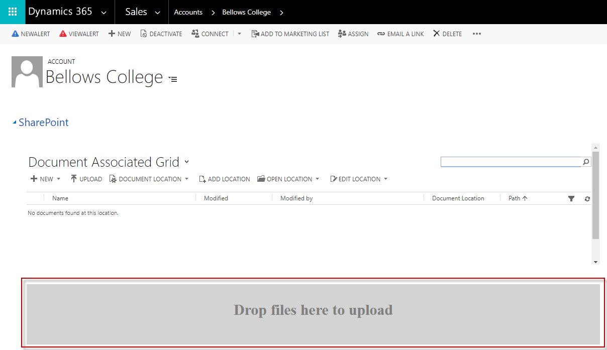Open the Sales area dropdown chevron

[x=158, y=13]
